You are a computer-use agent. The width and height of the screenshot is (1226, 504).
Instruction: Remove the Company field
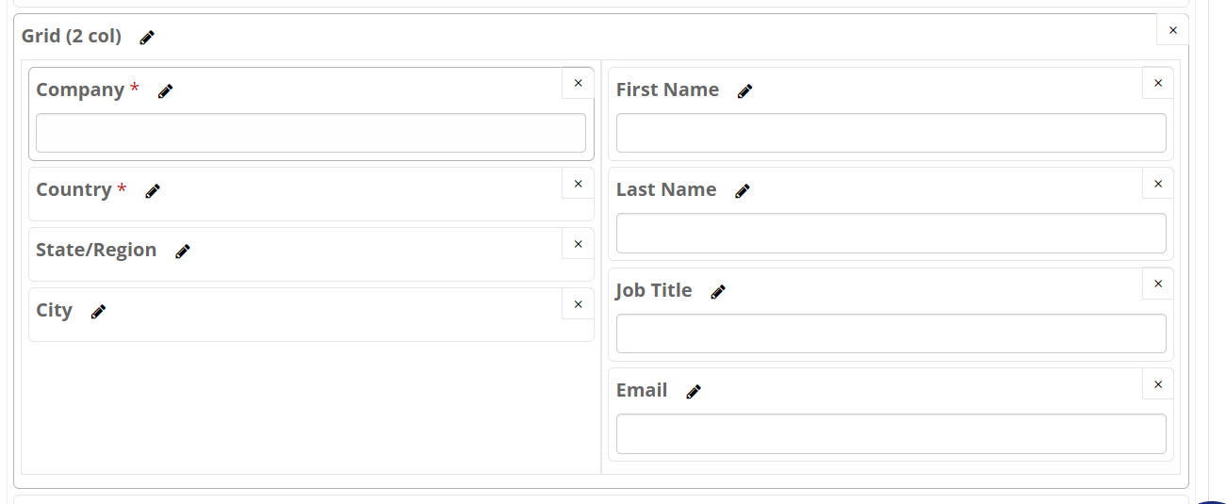[x=578, y=83]
